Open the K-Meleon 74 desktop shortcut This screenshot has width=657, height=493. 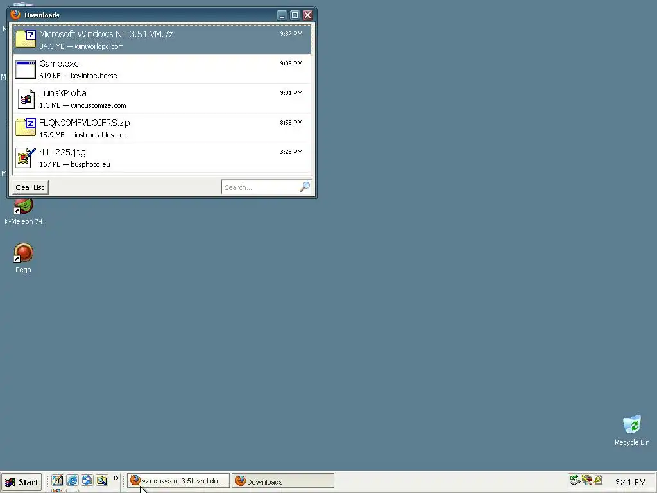tap(24, 212)
